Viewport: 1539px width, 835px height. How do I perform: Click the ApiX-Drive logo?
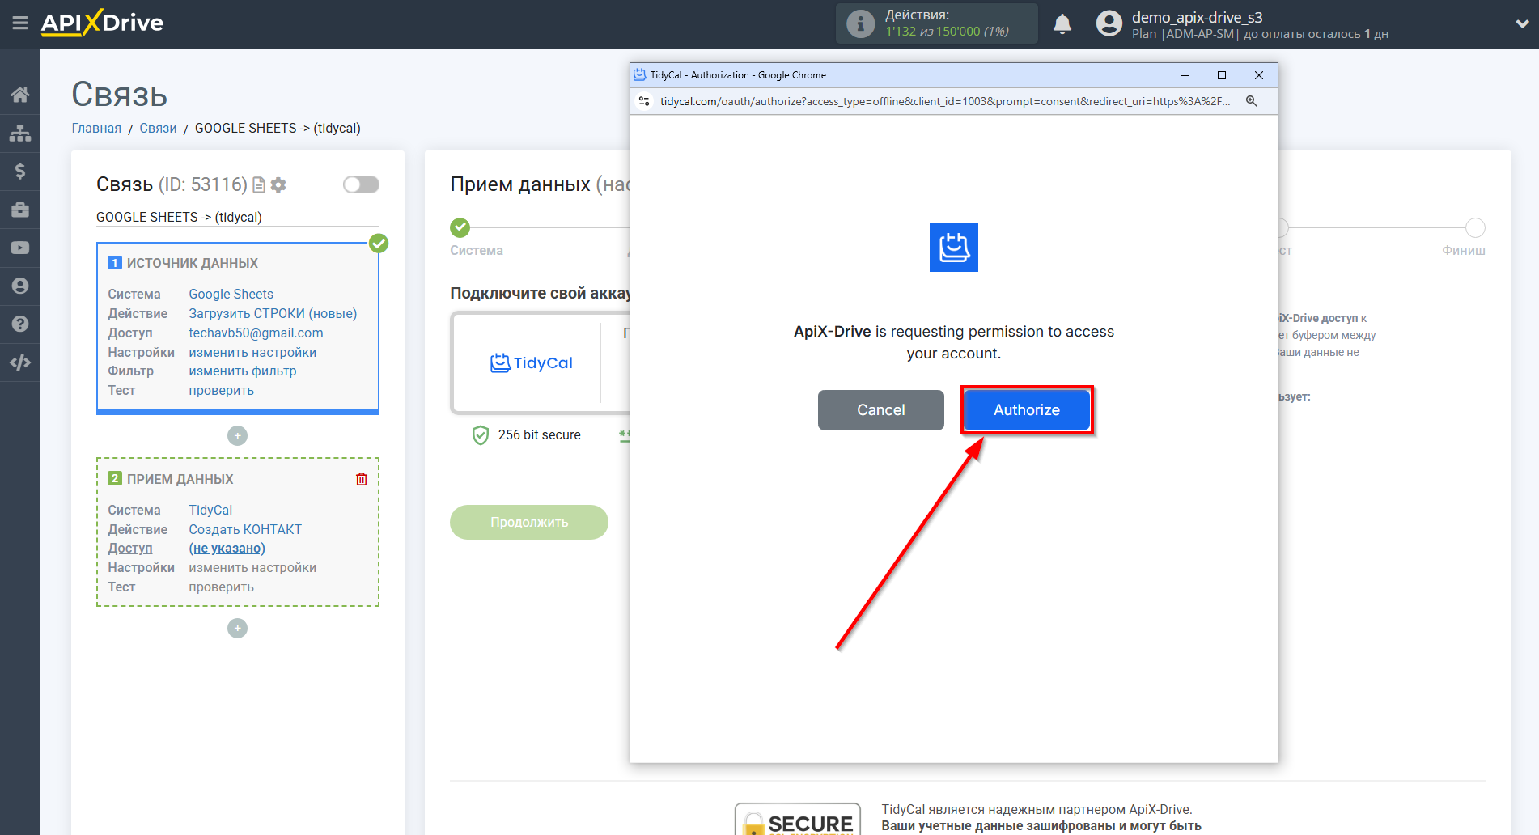pos(102,23)
